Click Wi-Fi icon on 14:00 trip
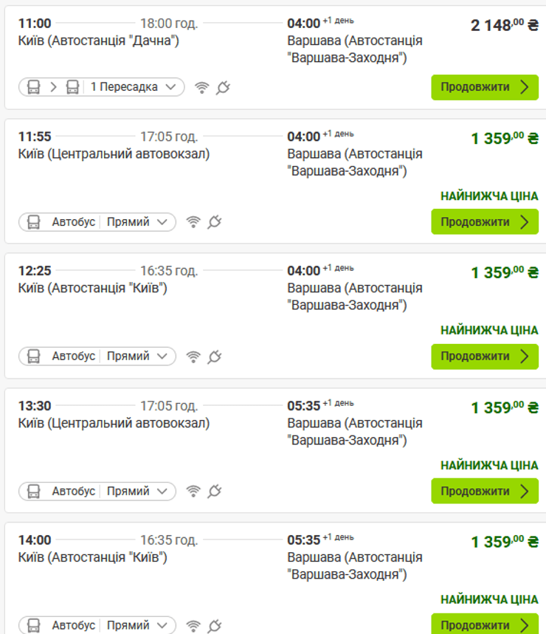Image resolution: width=546 pixels, height=634 pixels. point(193,626)
